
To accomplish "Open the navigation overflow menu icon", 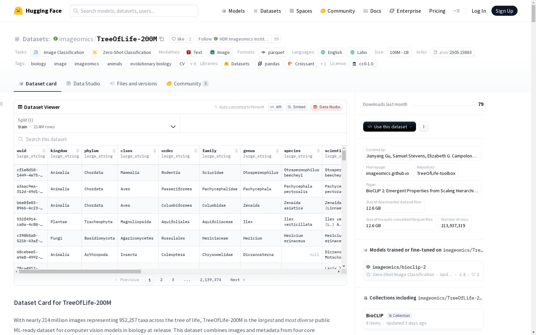I will pyautogui.click(x=457, y=11).
